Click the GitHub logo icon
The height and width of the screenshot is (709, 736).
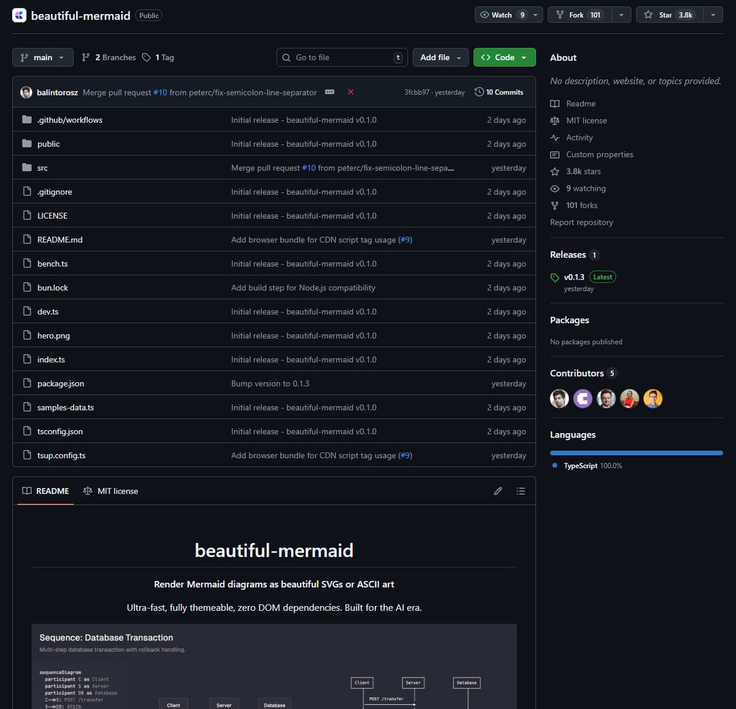pos(18,15)
